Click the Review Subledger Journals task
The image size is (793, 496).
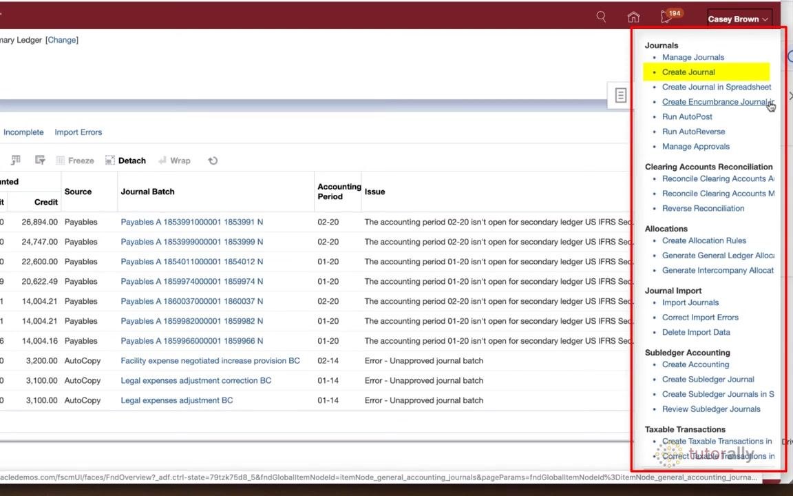point(711,409)
